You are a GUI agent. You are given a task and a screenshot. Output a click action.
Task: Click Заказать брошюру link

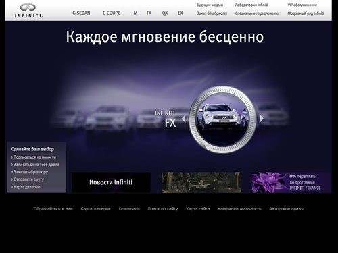click(x=30, y=172)
